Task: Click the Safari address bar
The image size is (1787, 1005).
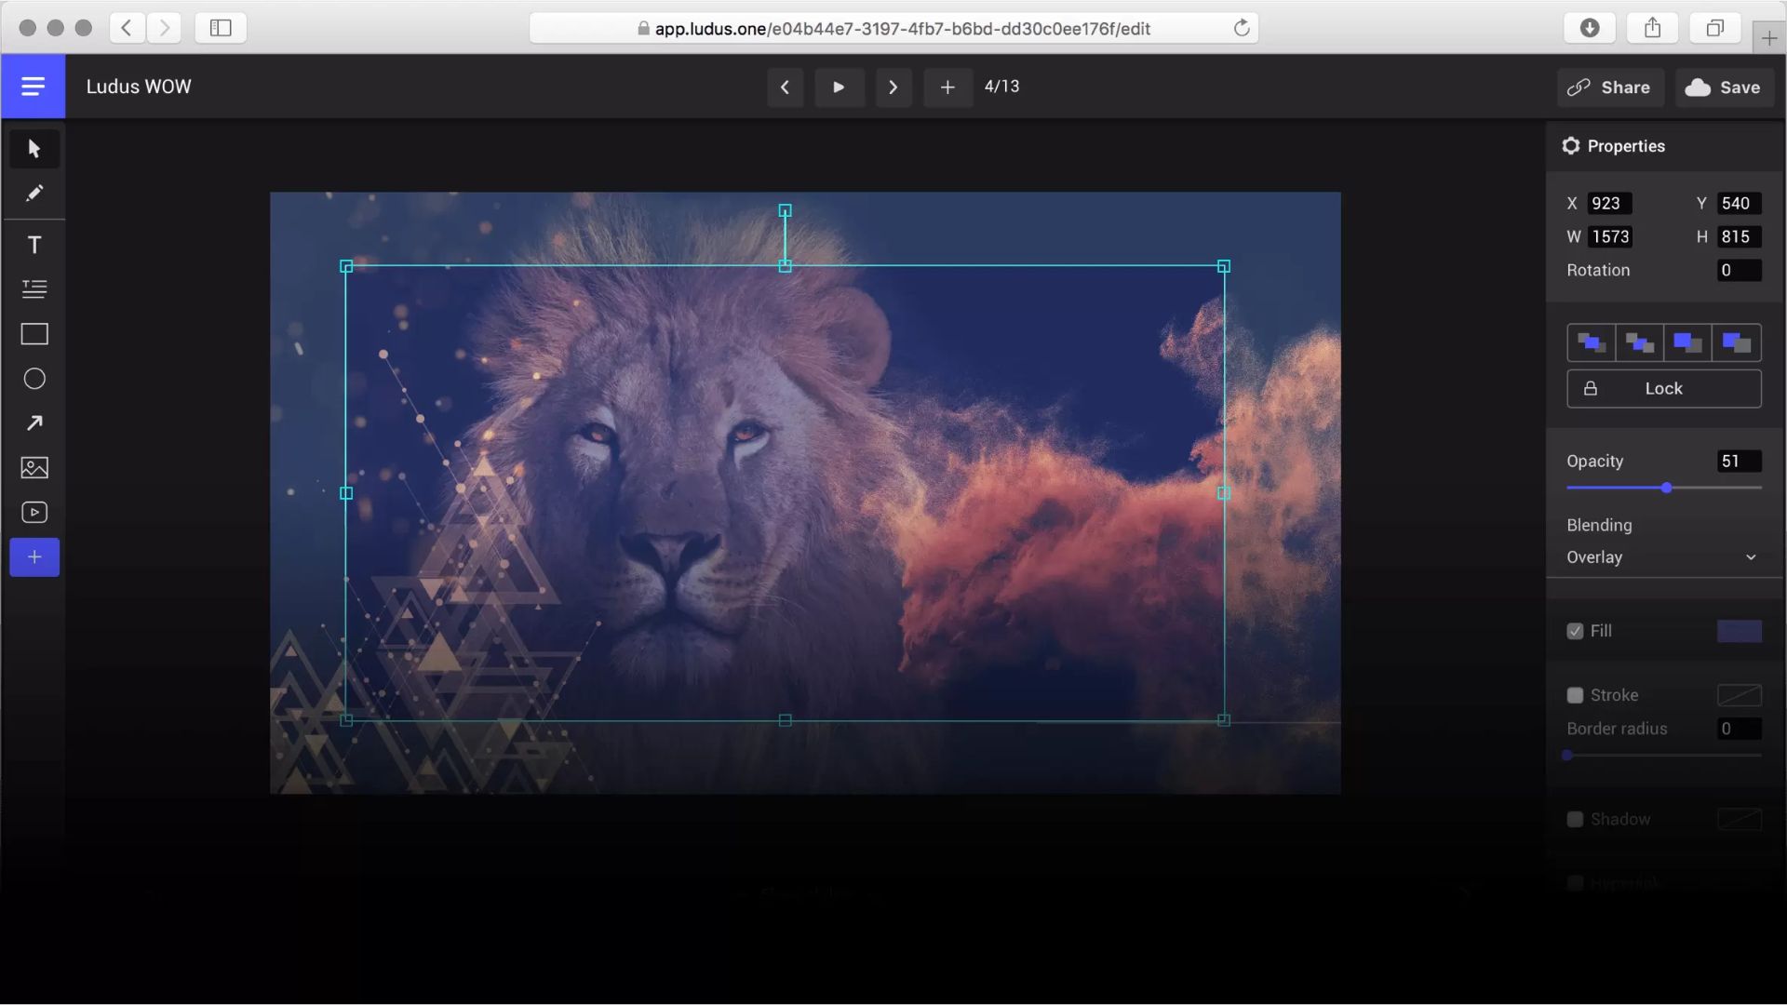Action: [893, 28]
